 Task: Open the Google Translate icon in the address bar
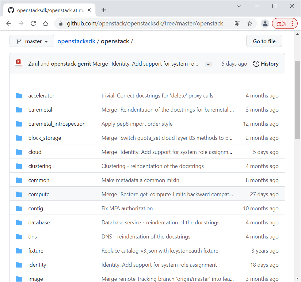tap(238, 24)
